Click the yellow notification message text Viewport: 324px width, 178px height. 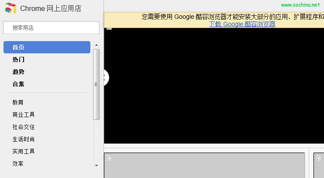point(233,17)
